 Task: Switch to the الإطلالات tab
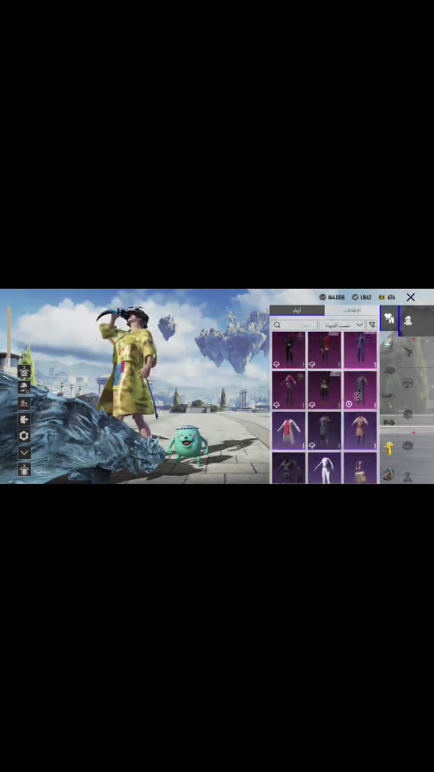coord(352,311)
